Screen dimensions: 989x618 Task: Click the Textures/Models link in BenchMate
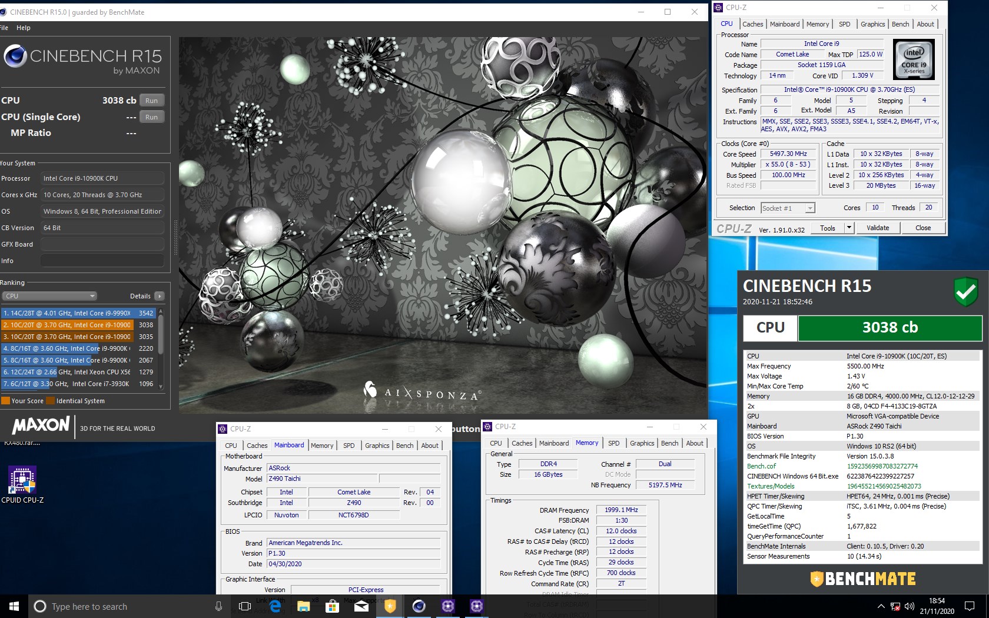point(771,486)
